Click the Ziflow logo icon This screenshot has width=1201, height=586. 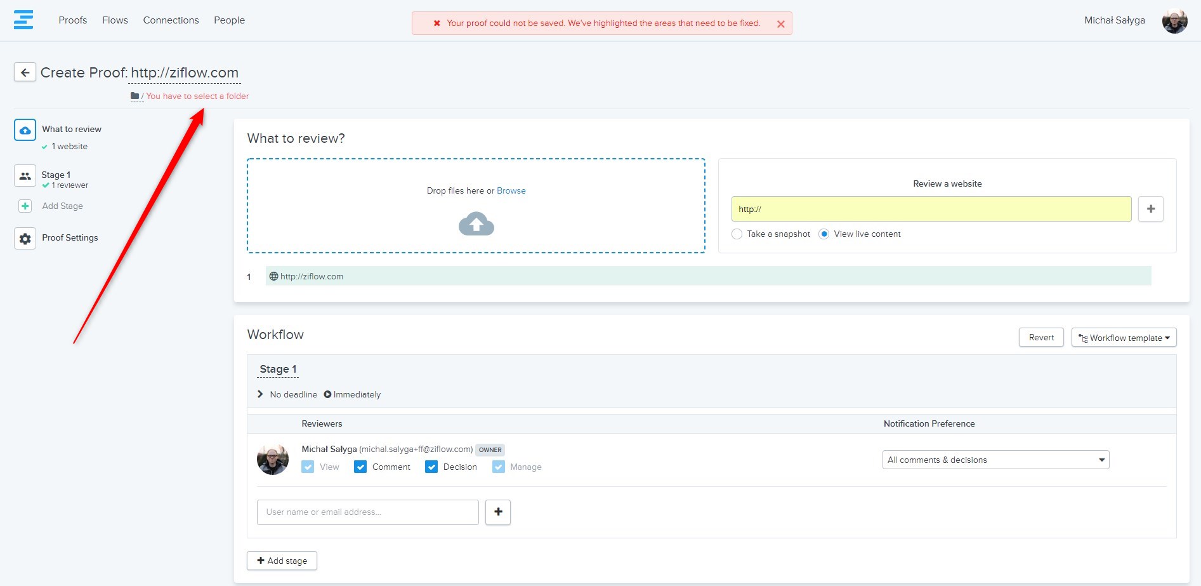coord(23,20)
